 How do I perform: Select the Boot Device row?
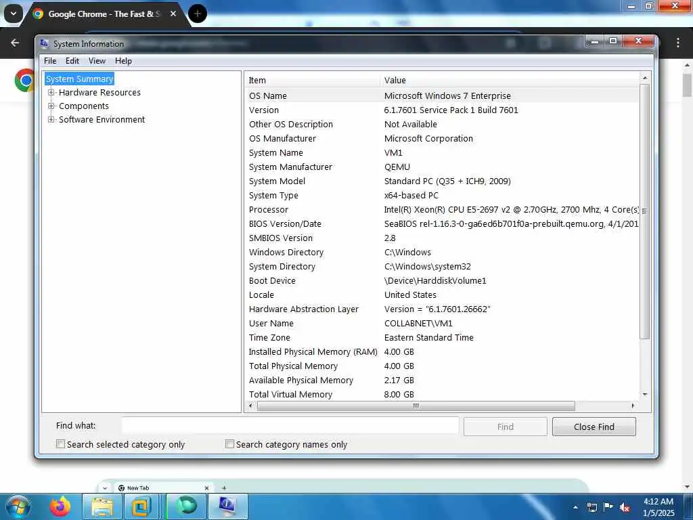click(442, 281)
